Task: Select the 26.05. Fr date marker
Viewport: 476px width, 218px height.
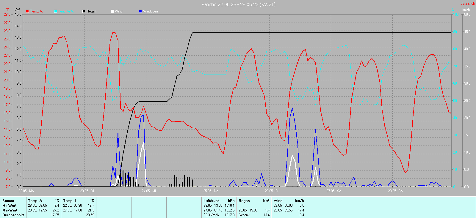Action: point(272,191)
